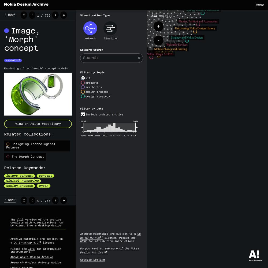
Task: Click the 'Nokia Design Archive' site title
Action: tap(26, 5)
